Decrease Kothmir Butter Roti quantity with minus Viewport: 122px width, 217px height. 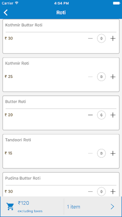(90, 38)
